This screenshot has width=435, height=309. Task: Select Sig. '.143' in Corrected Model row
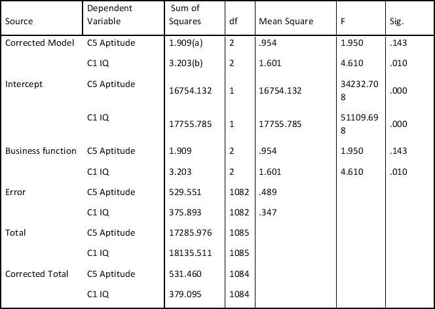[x=398, y=43]
